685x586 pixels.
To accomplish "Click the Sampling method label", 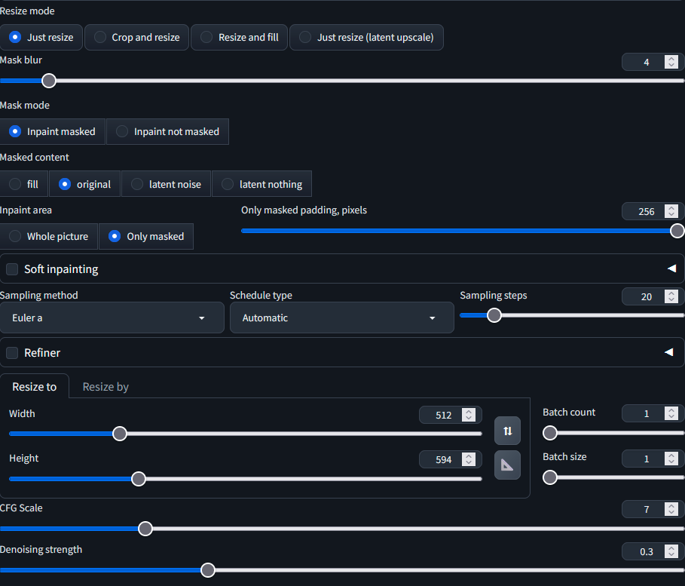I will (x=39, y=296).
